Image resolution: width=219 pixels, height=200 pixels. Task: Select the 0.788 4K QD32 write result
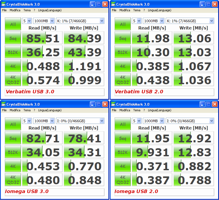[x=194, y=180]
